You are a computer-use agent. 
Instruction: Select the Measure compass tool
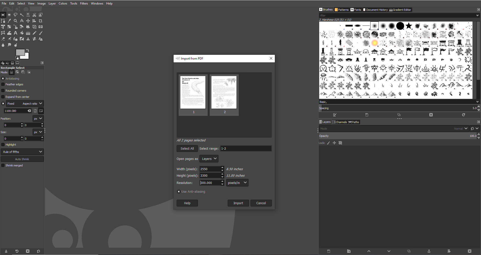point(22,21)
